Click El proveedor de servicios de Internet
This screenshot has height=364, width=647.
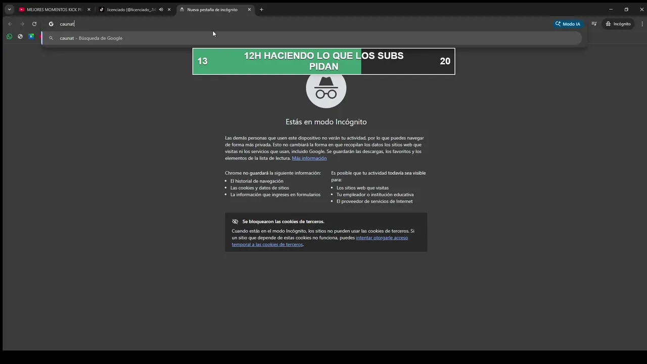click(375, 201)
